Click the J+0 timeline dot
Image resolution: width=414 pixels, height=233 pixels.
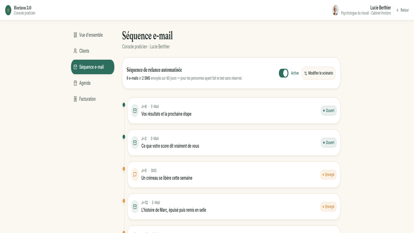click(x=124, y=105)
